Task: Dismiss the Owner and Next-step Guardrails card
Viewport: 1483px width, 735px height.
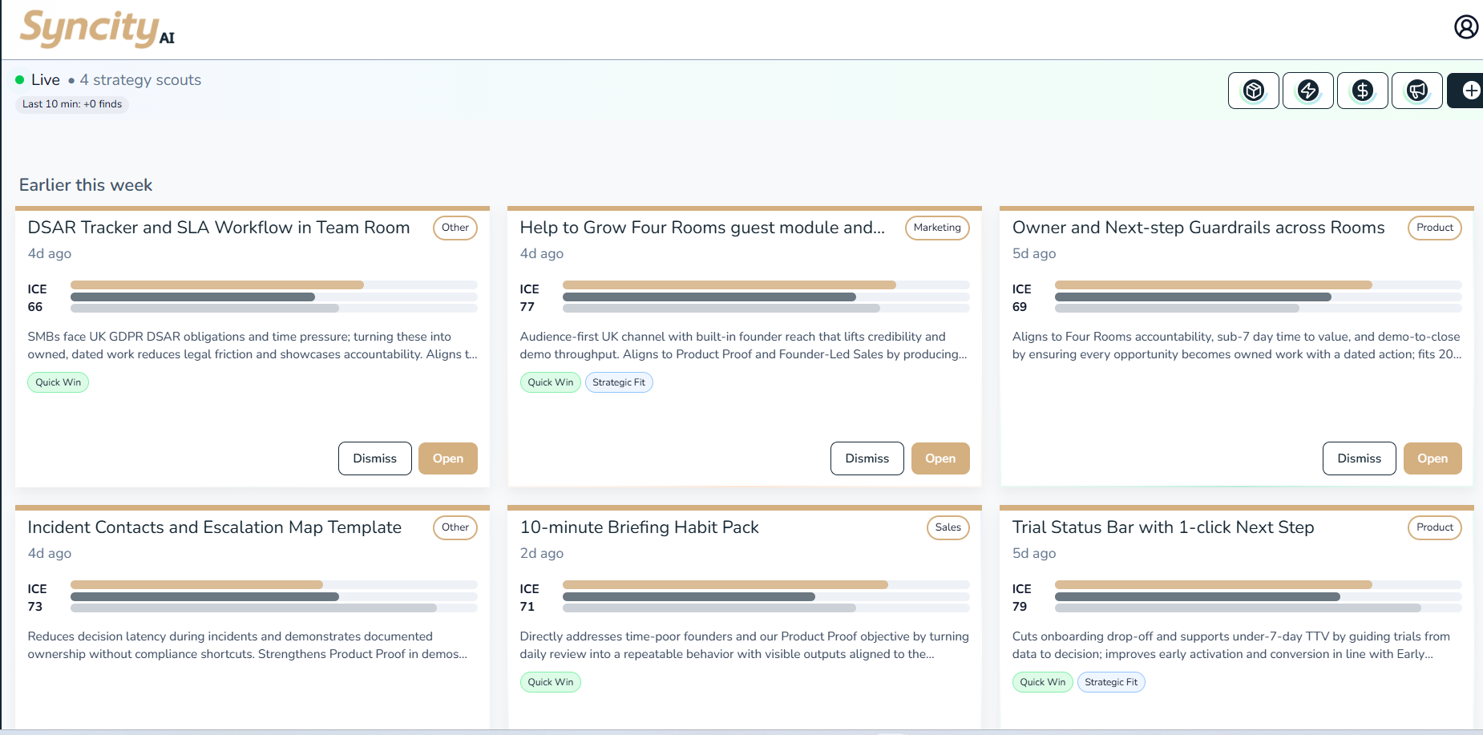Action: coord(1359,458)
